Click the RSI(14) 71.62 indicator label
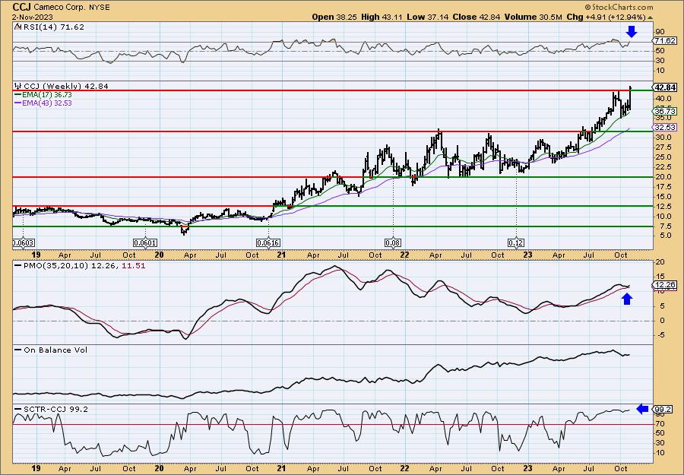 tap(52, 27)
